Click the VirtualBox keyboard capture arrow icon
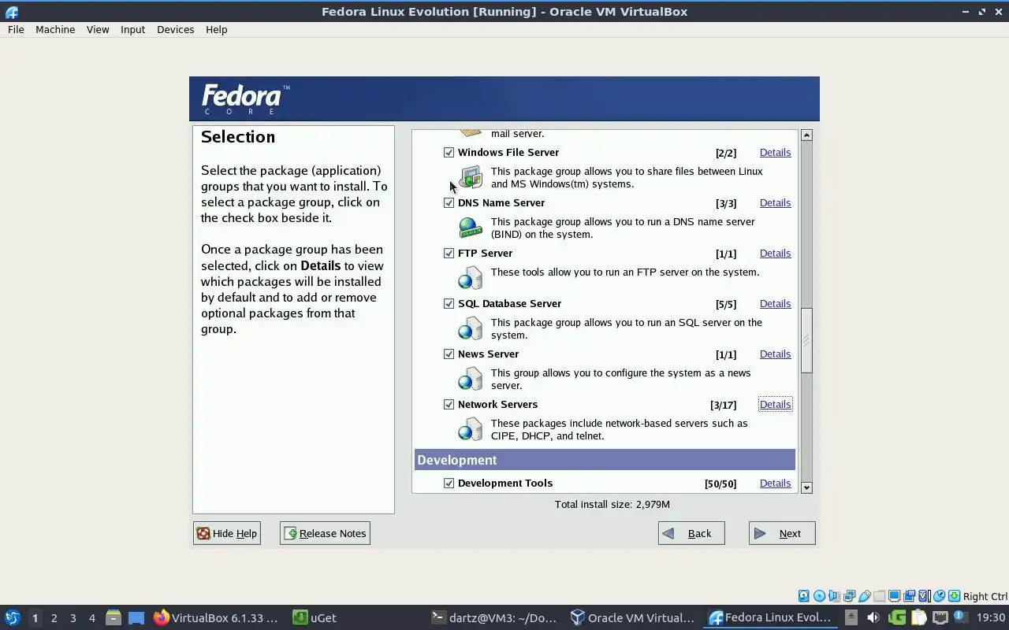 [954, 596]
